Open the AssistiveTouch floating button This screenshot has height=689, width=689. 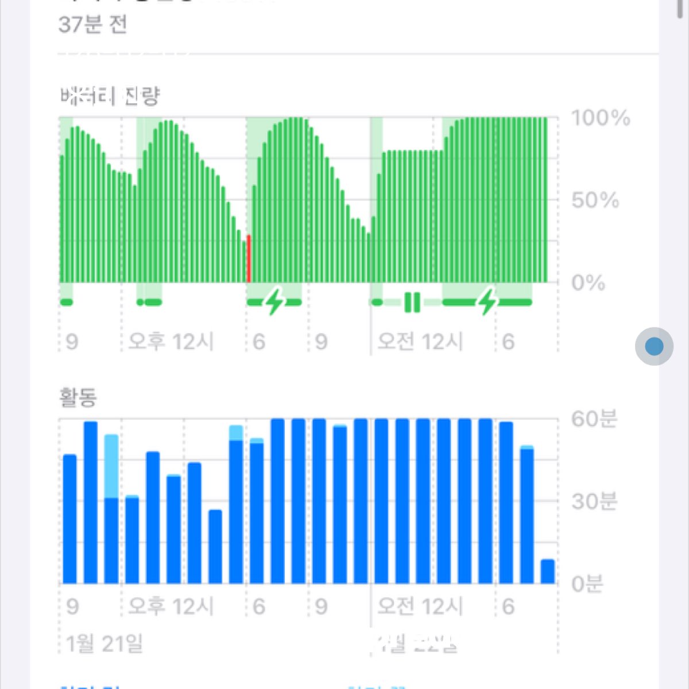click(654, 346)
